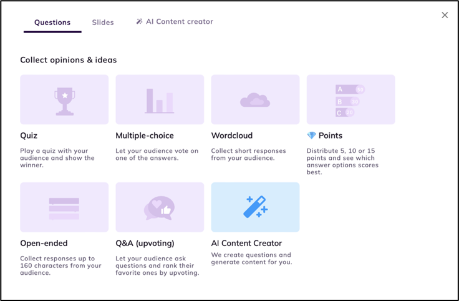This screenshot has width=459, height=301.
Task: Click the Open-ended title text
Action: tap(44, 243)
